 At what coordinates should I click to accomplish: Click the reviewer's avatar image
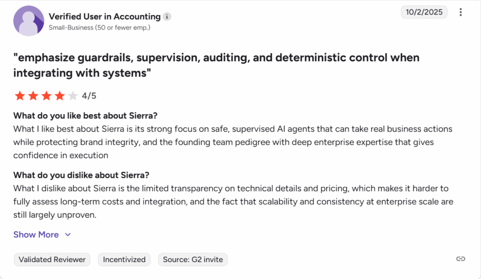click(29, 21)
